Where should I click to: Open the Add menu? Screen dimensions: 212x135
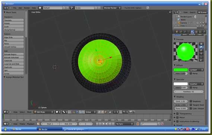(20, 8)
